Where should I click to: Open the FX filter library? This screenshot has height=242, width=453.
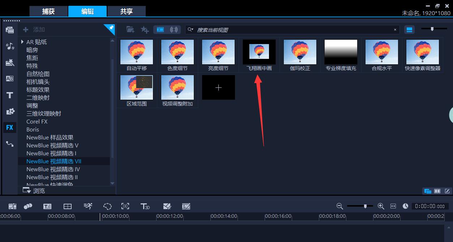[10, 128]
